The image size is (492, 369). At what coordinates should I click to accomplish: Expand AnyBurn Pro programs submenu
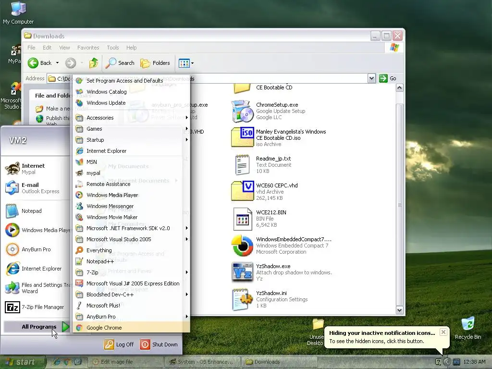click(131, 317)
